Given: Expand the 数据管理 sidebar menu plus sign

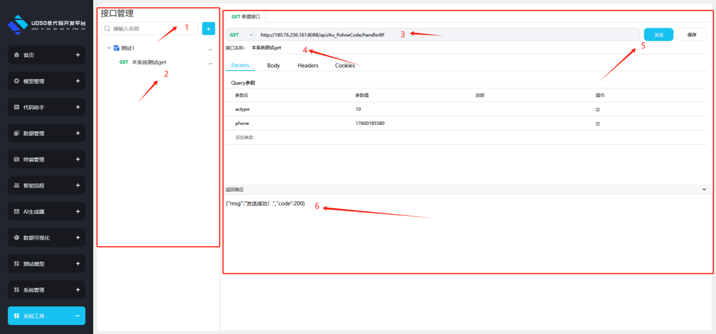Looking at the screenshot, I should click(x=77, y=133).
